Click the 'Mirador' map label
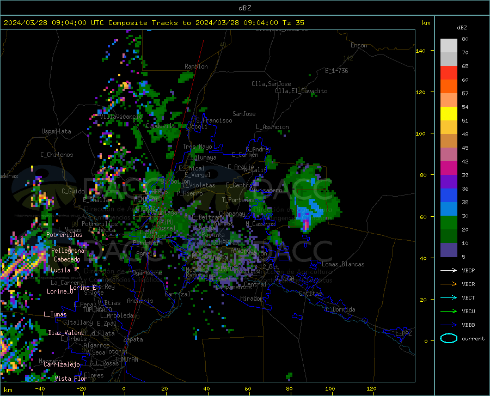 point(252,298)
